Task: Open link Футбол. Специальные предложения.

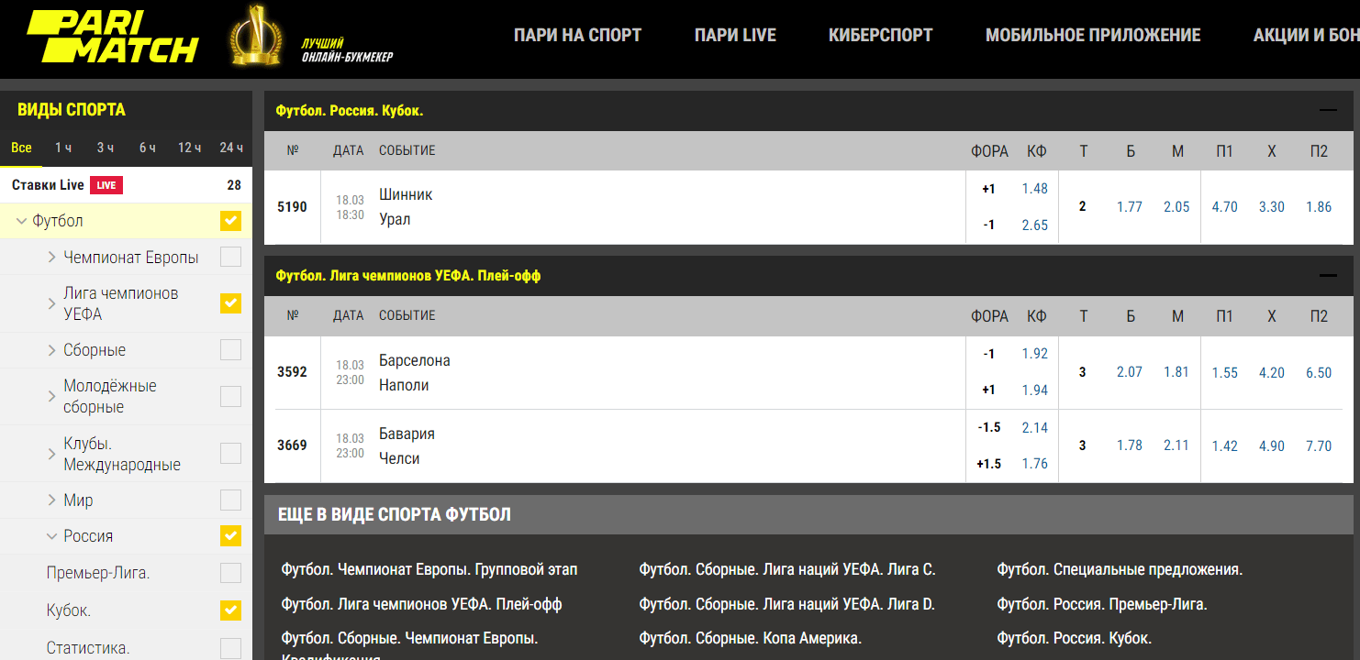Action: pyautogui.click(x=1120, y=569)
